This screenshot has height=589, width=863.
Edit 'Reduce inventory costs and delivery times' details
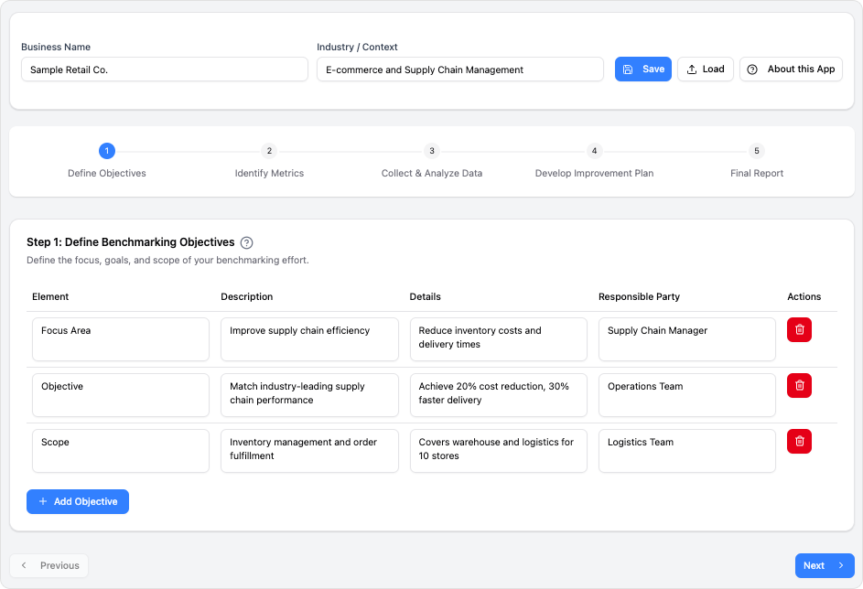pos(498,339)
